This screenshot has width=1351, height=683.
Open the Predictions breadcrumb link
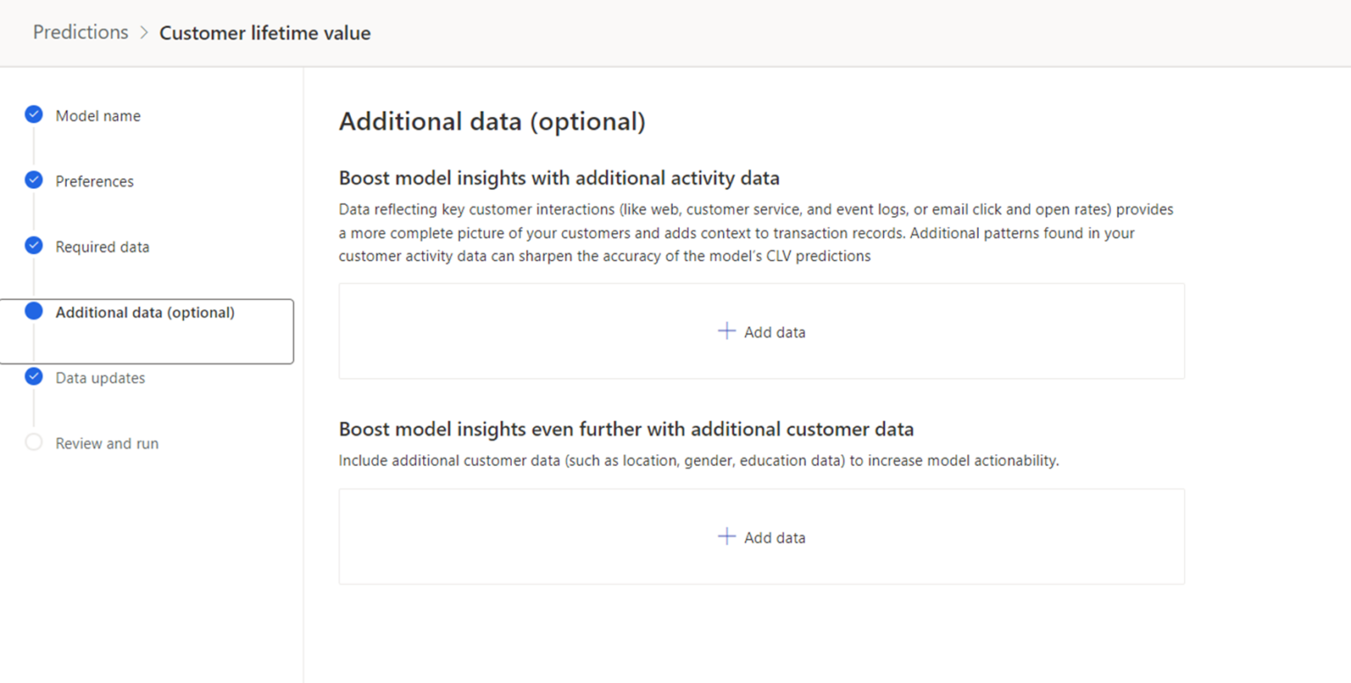point(80,32)
